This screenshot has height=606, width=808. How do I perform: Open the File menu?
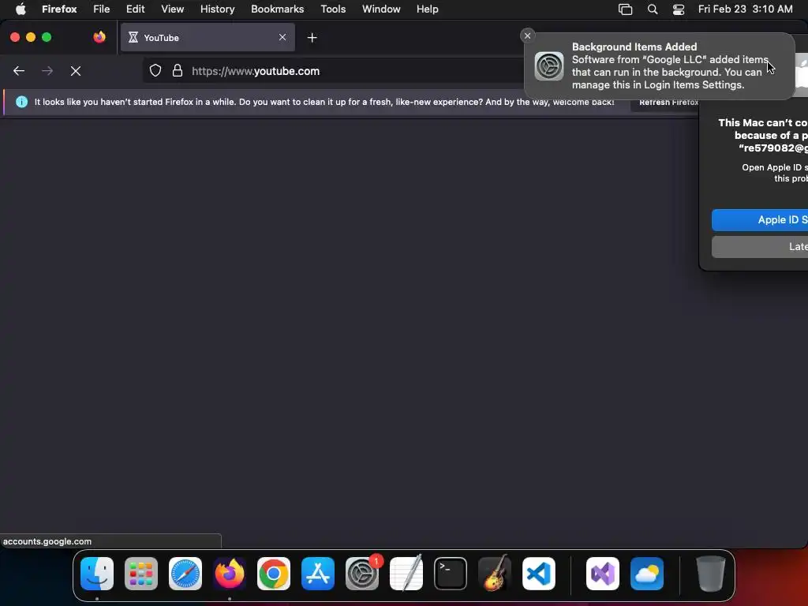[x=102, y=9]
